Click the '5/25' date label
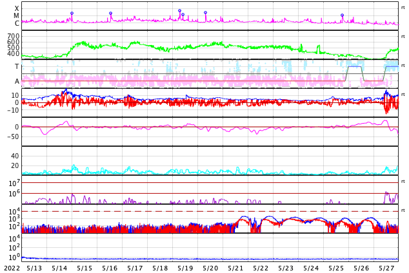The width and height of the screenshot is (409, 273). 336,268
